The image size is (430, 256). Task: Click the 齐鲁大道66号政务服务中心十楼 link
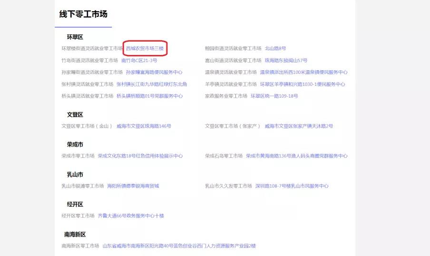(131, 216)
